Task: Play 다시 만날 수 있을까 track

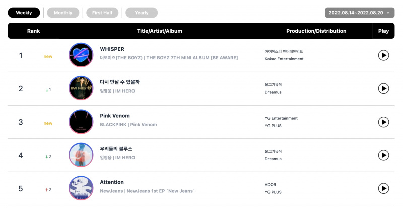Action: (383, 88)
